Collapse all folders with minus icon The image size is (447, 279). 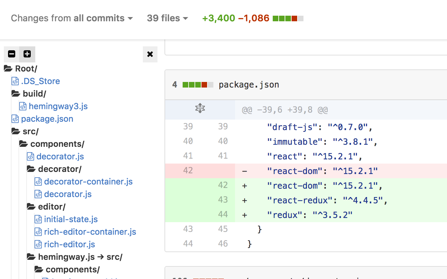(12, 54)
